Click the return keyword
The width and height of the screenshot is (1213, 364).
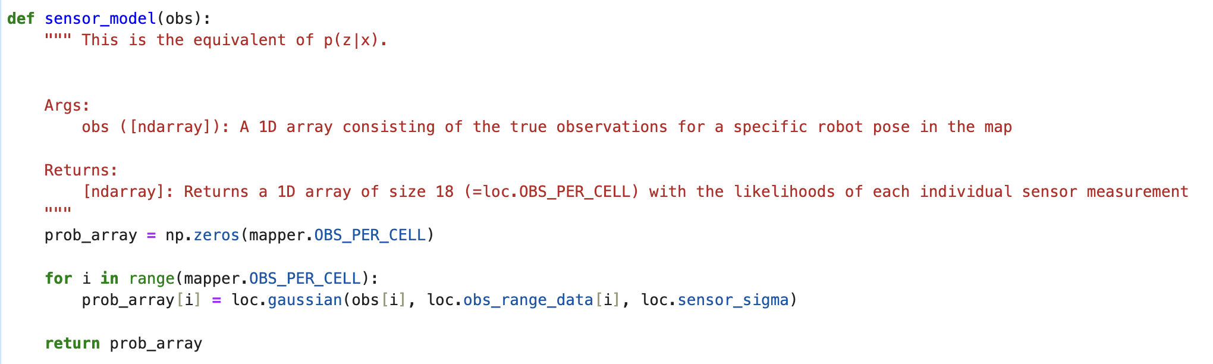pyautogui.click(x=72, y=344)
